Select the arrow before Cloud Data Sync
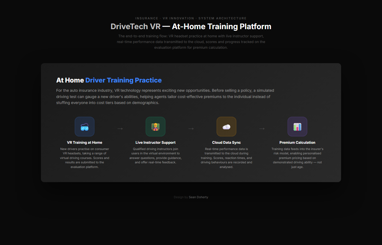 tap(191, 128)
